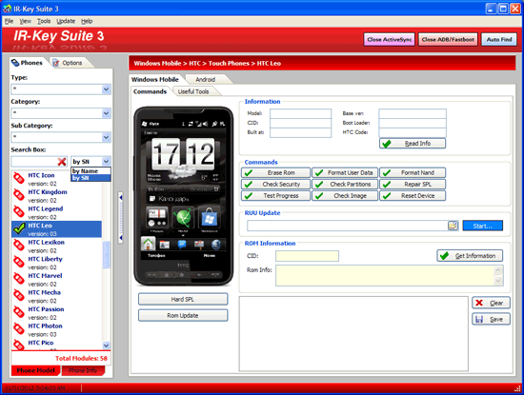Click the red tag icon beside HTC Lexikon
This screenshot has height=395, width=524.
point(19,246)
